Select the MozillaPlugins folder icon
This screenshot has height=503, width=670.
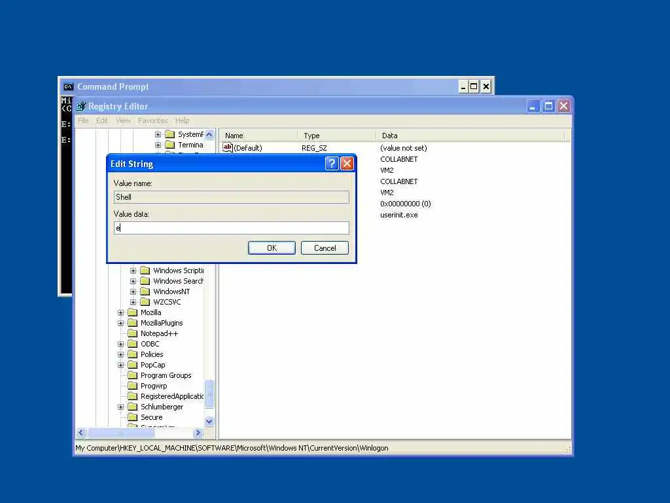[132, 323]
